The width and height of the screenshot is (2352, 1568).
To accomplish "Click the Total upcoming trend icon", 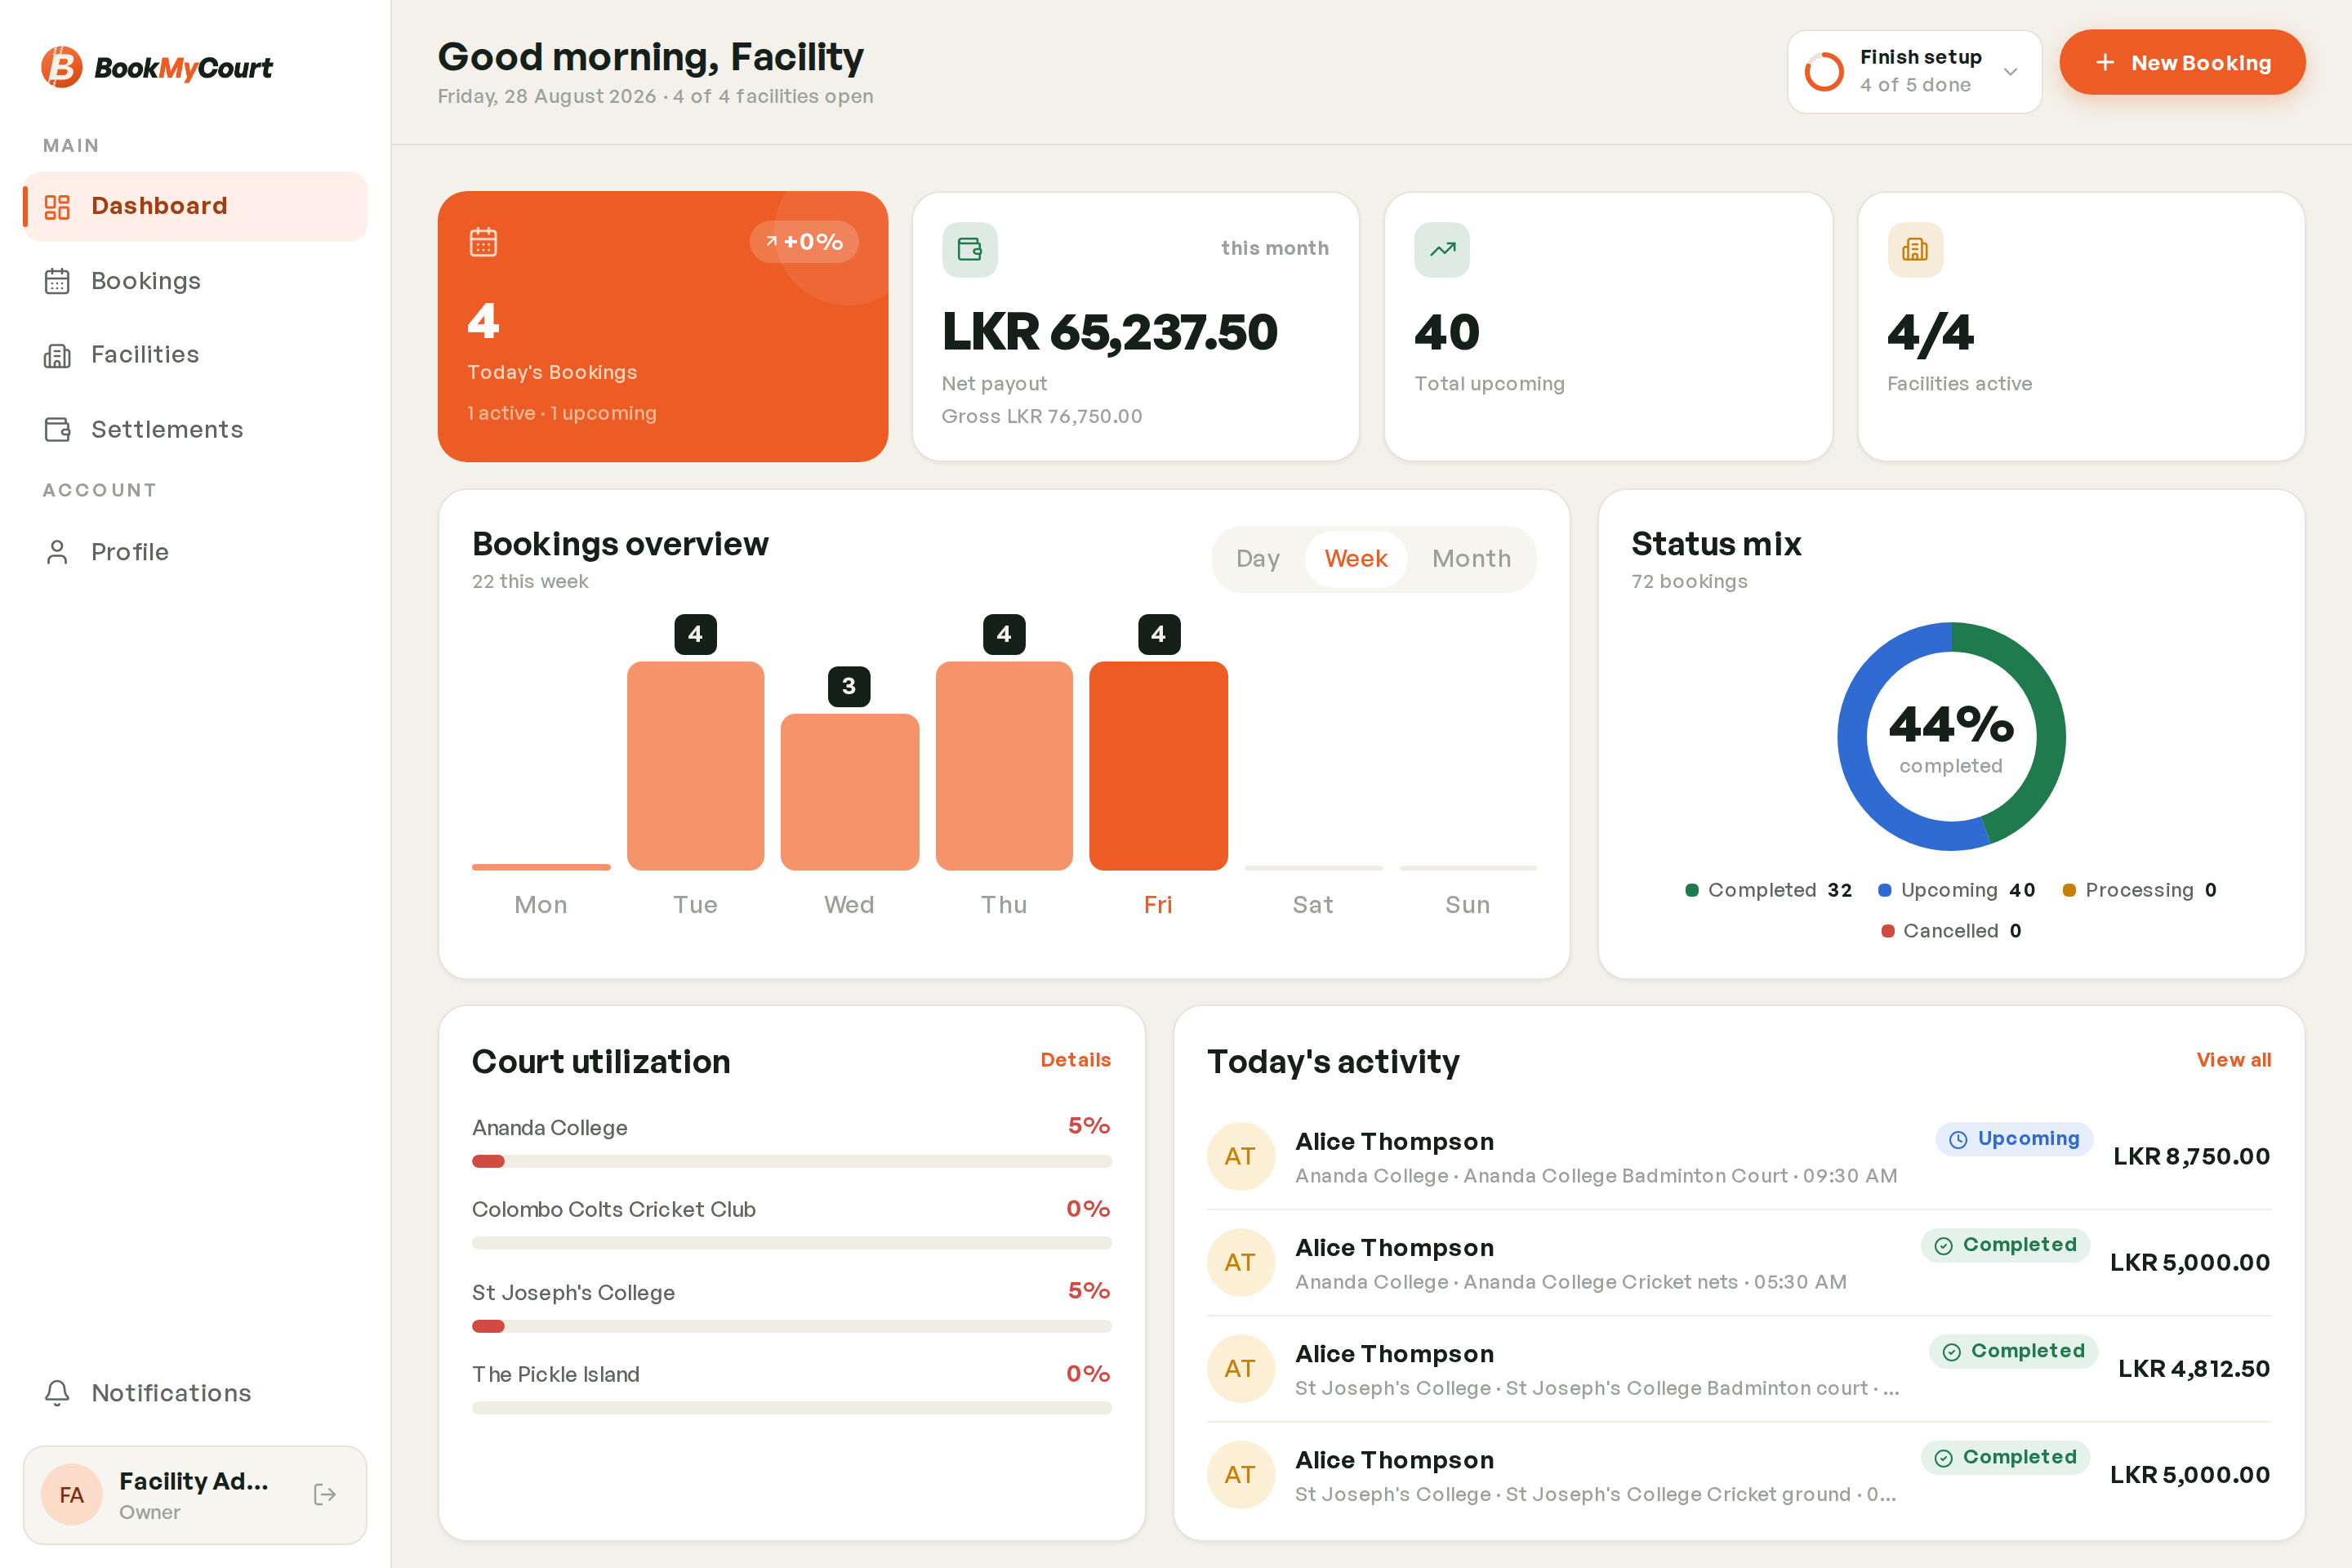I will point(1441,249).
